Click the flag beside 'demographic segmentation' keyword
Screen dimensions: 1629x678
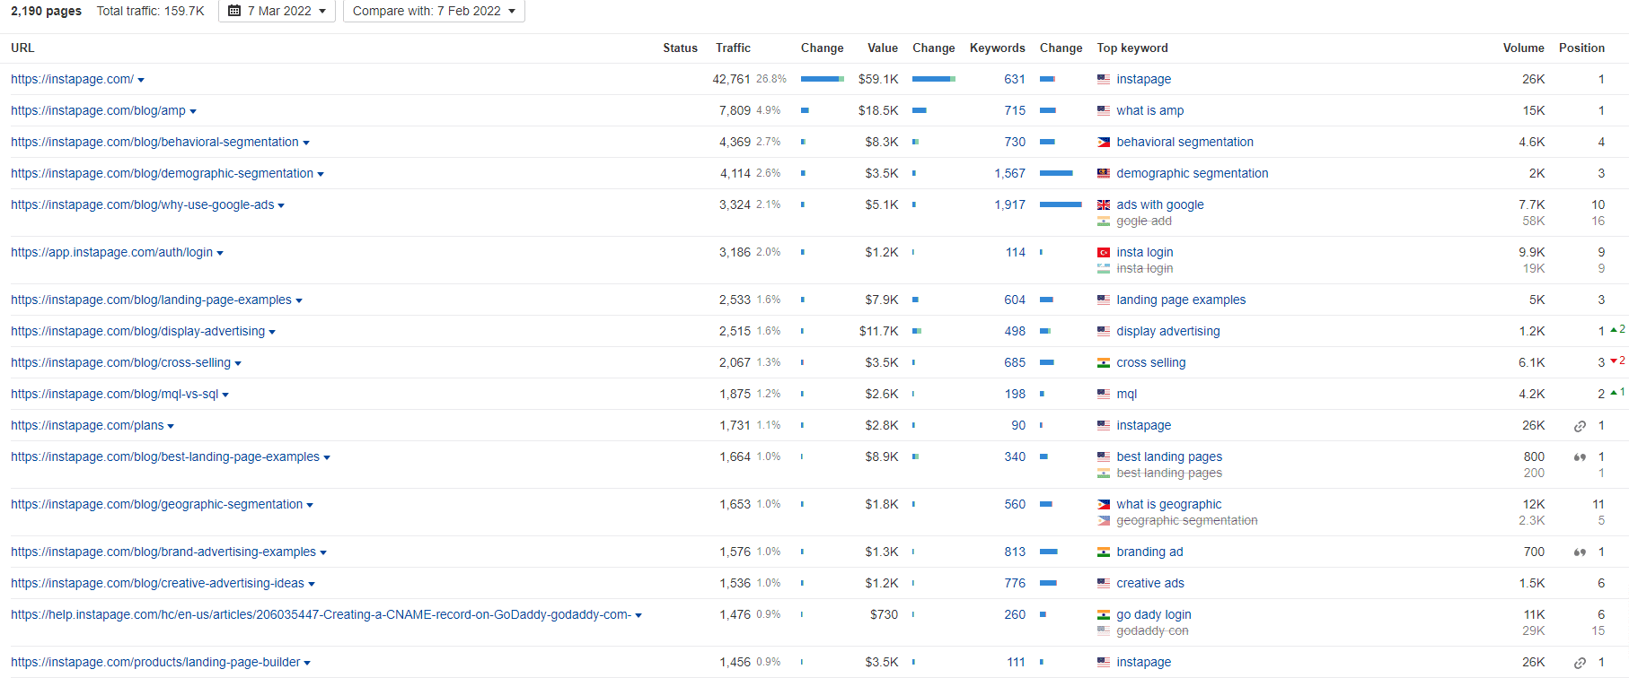(1103, 173)
